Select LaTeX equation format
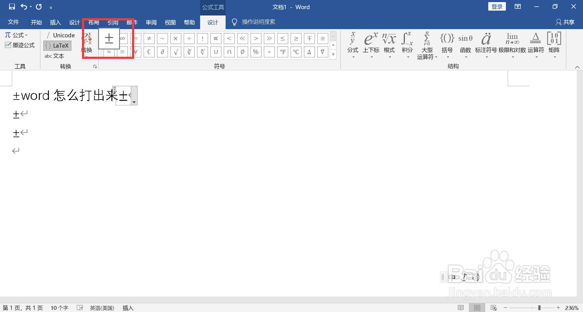583x312 pixels. tap(57, 46)
